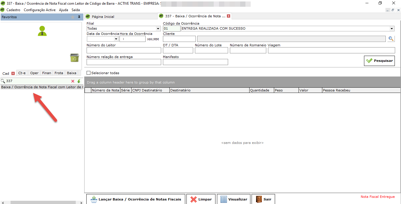This screenshot has height=204, width=401.
Task: Clear the menu search with red X
Action: (x=73, y=81)
